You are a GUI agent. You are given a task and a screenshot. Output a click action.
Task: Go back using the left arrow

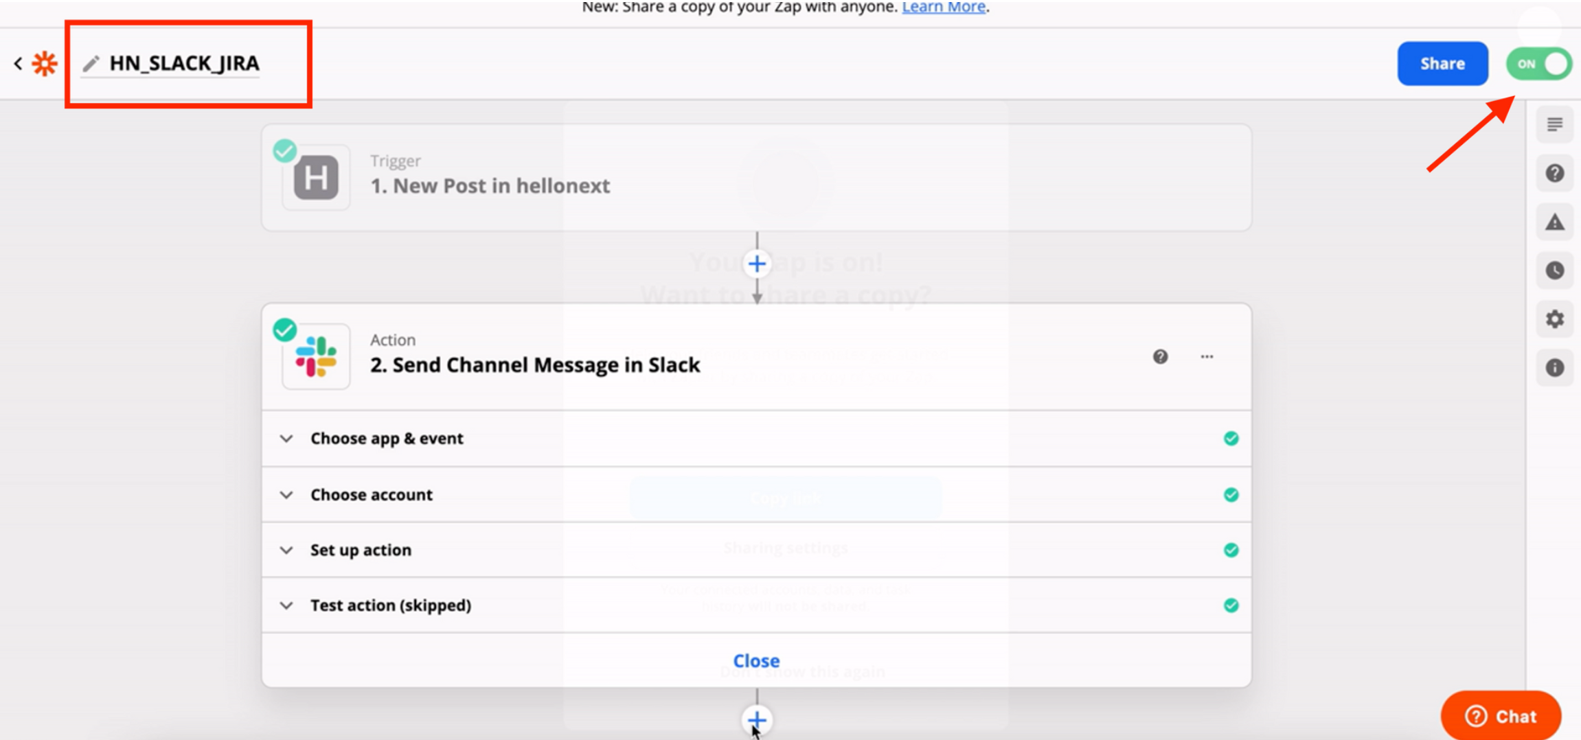coord(18,64)
